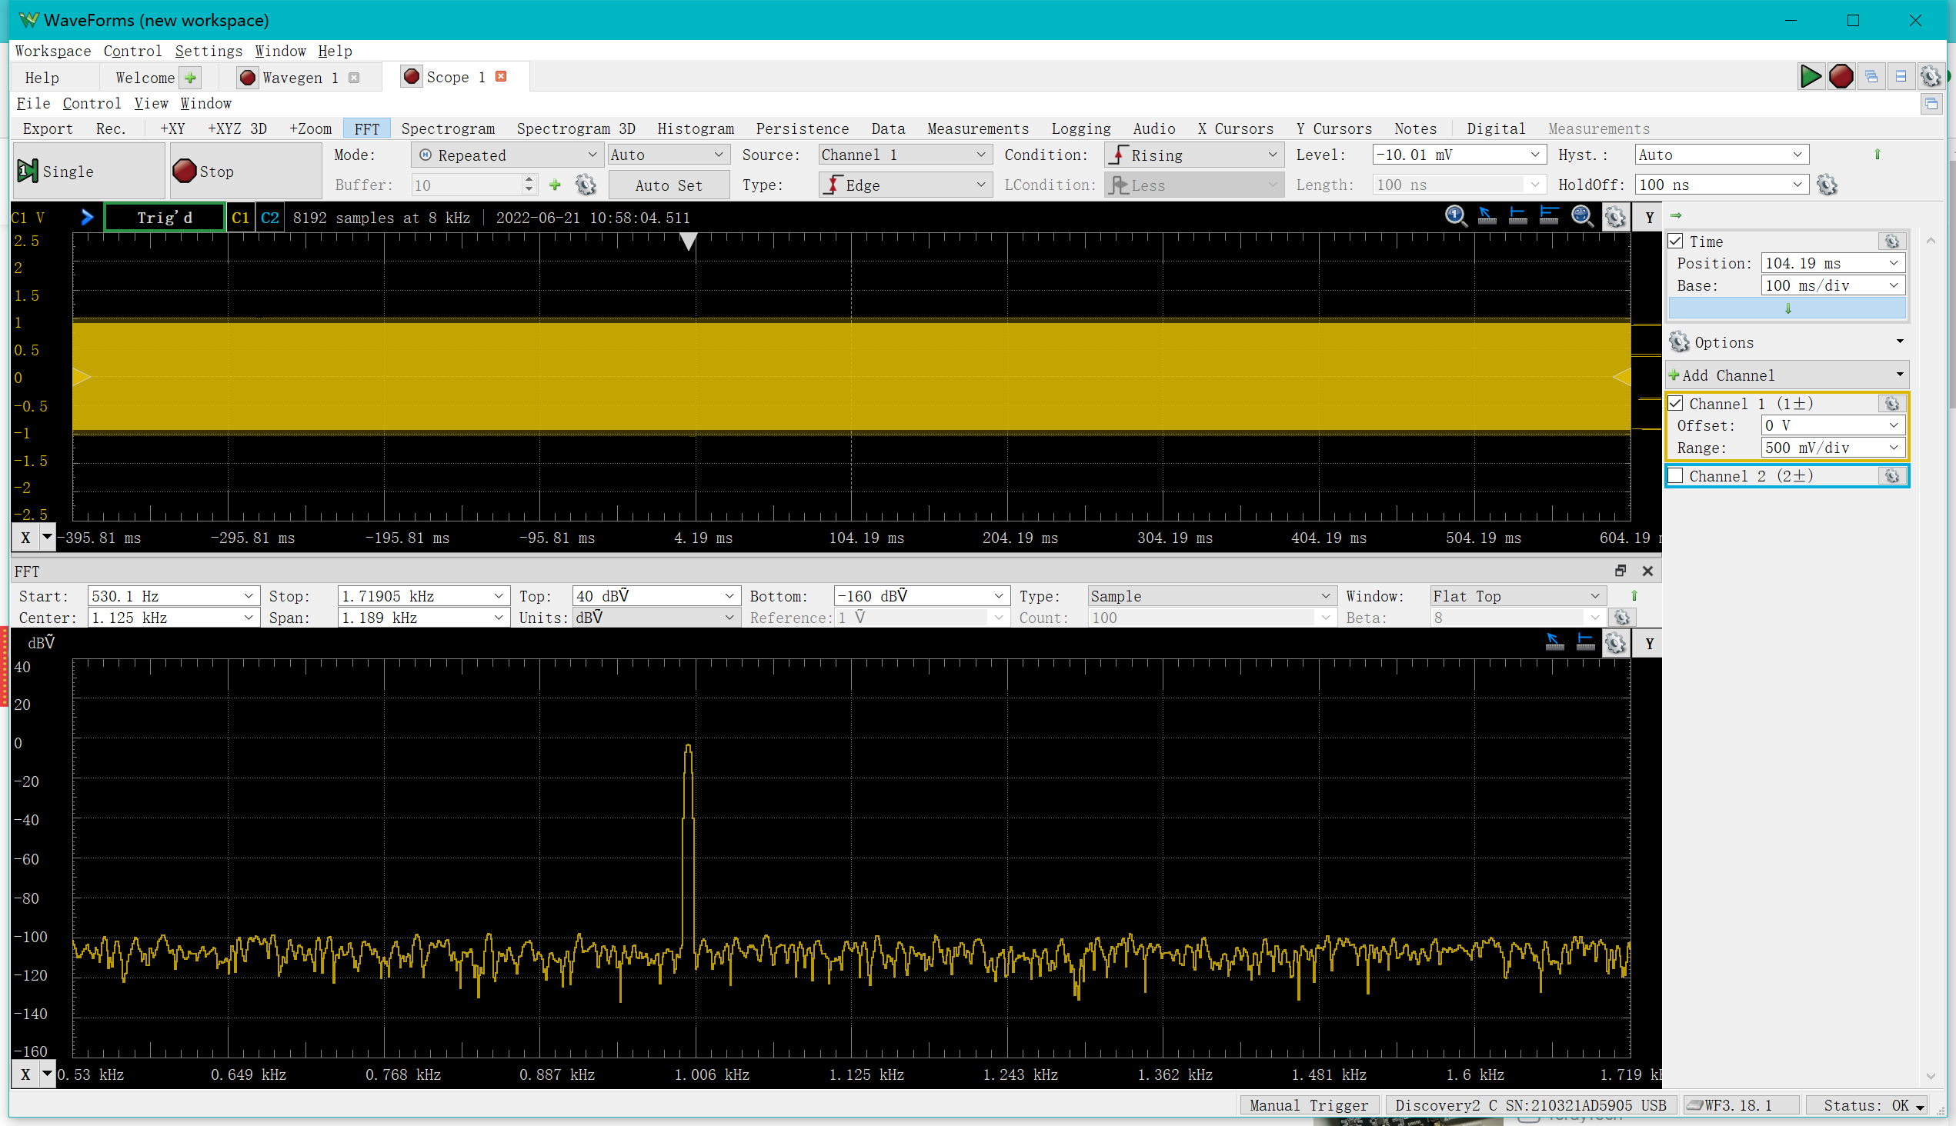Click the zoom 1:1 magnifier icon
The image size is (1956, 1126).
1455,216
